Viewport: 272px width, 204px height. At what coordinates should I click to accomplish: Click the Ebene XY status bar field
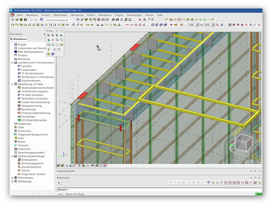coord(71,194)
